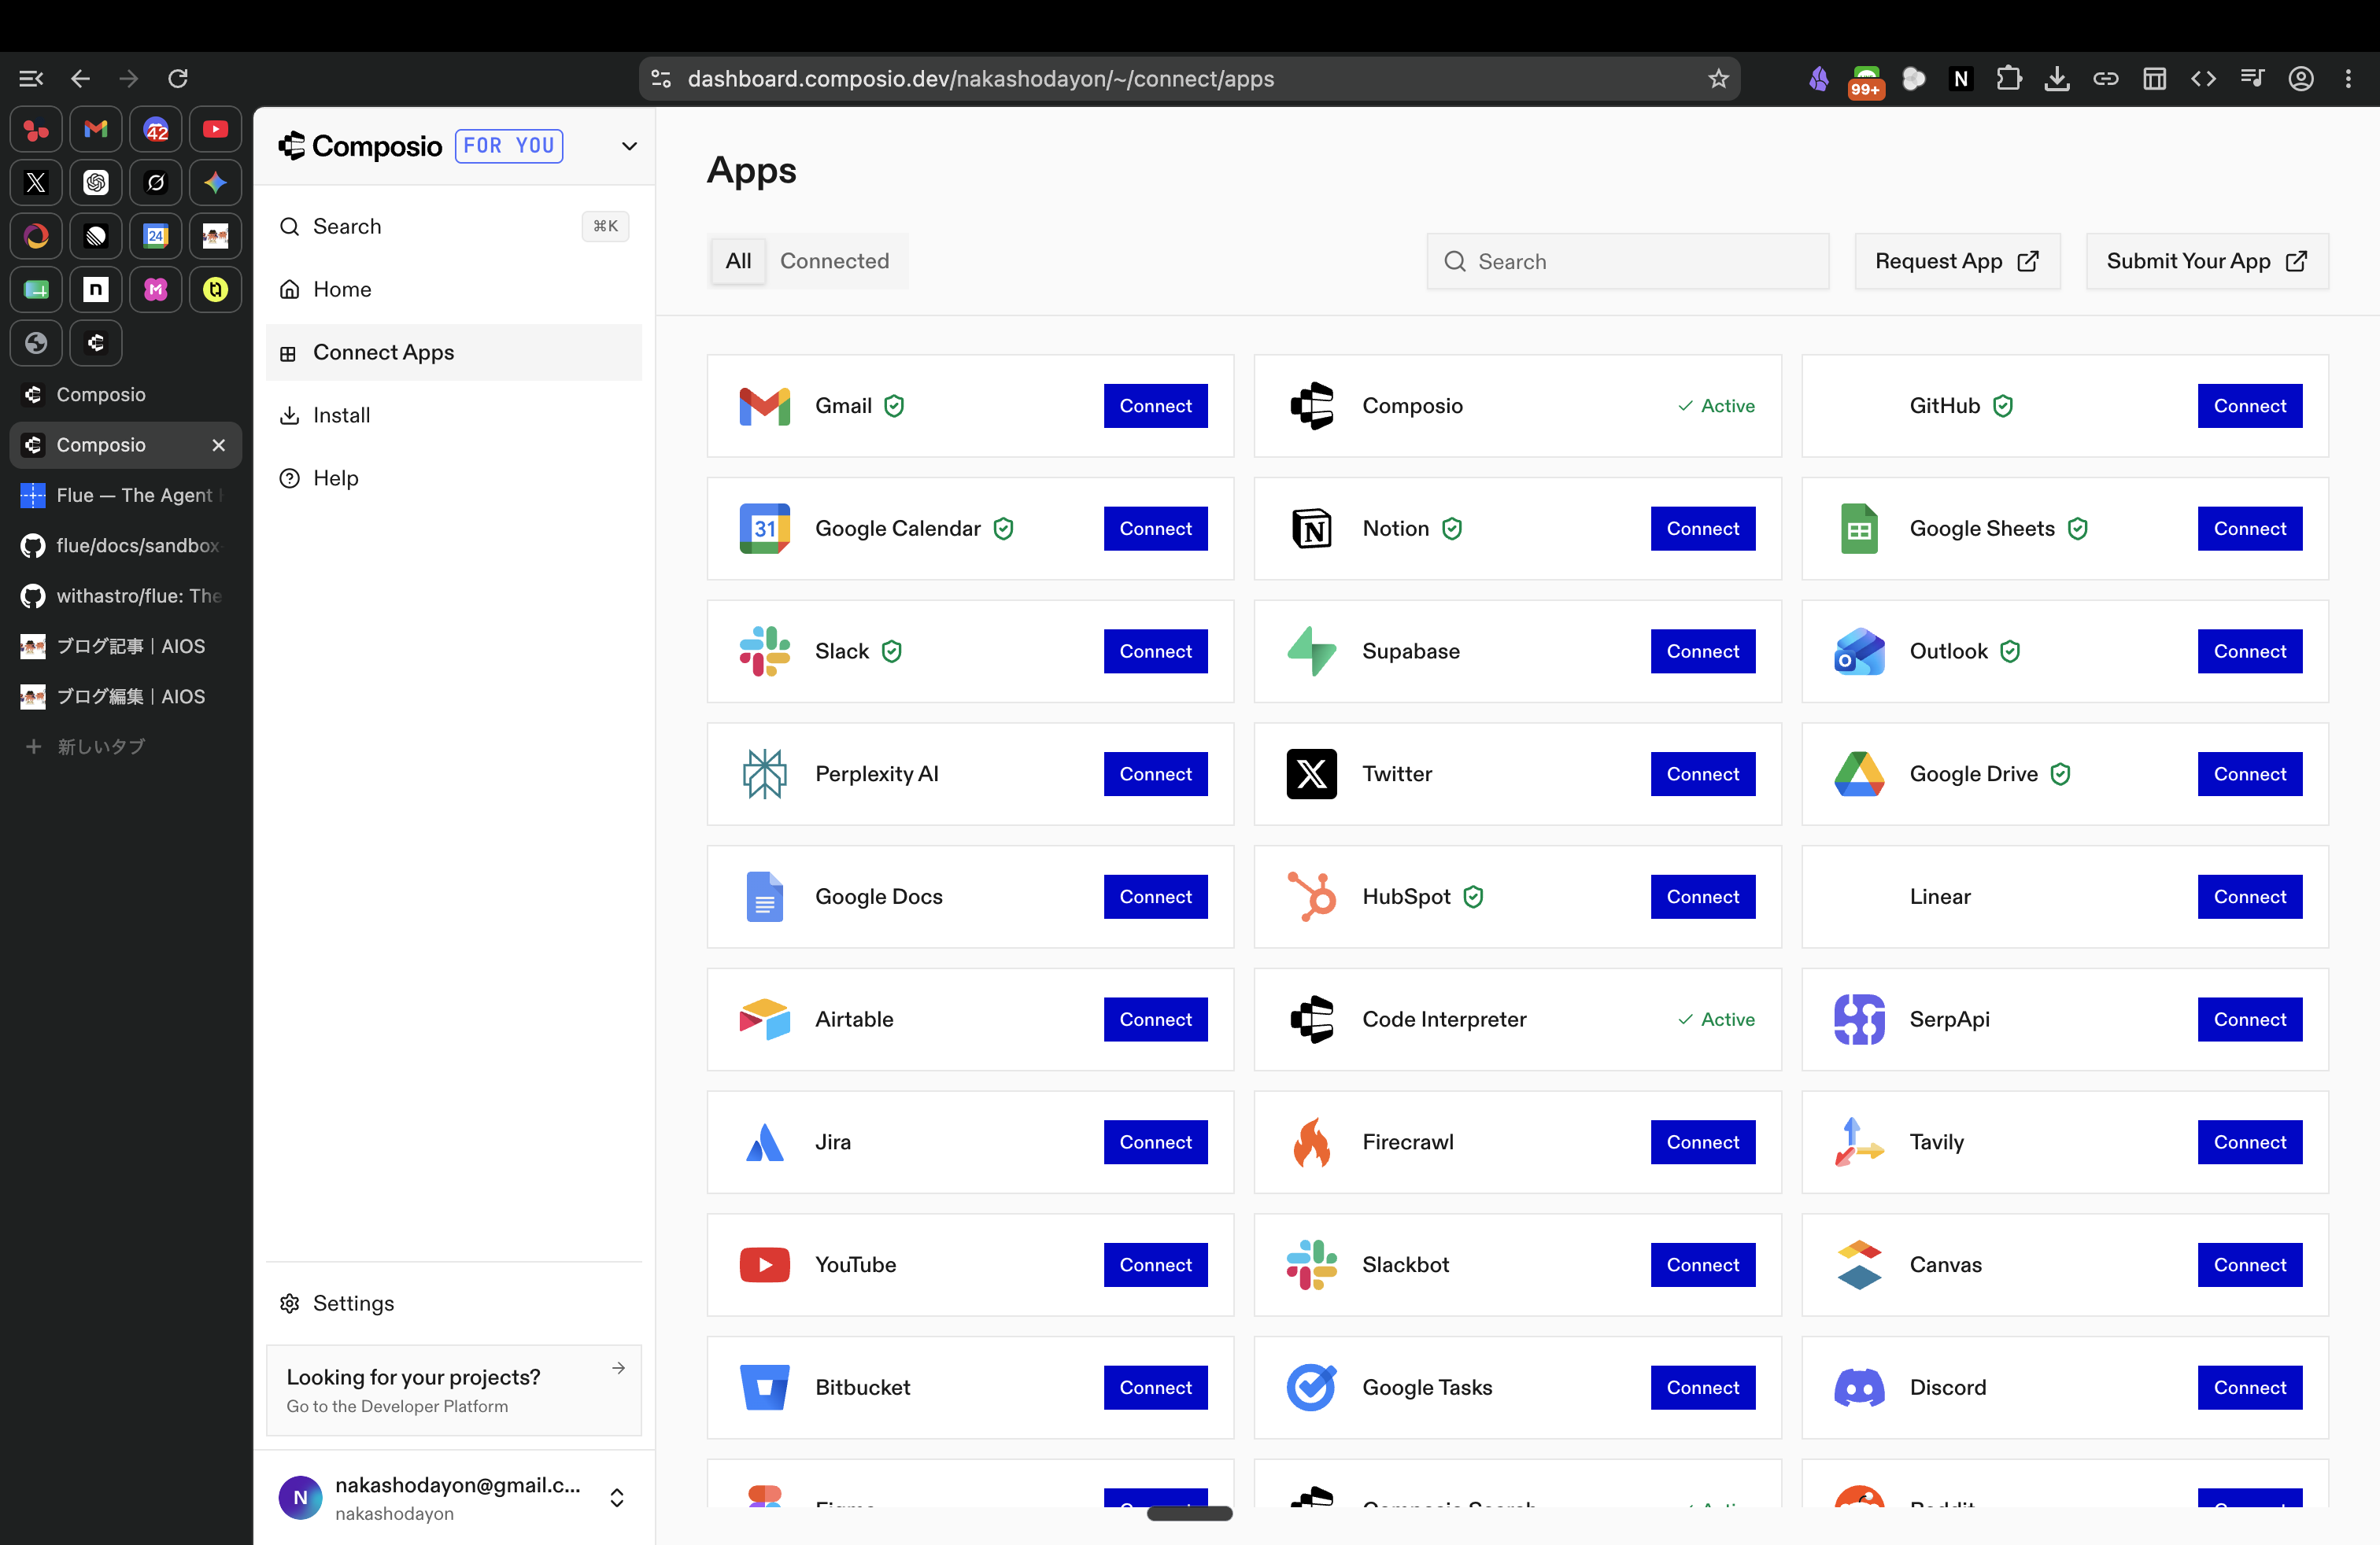Click the Tavily logo icon
The height and width of the screenshot is (1545, 2380).
tap(1859, 1142)
